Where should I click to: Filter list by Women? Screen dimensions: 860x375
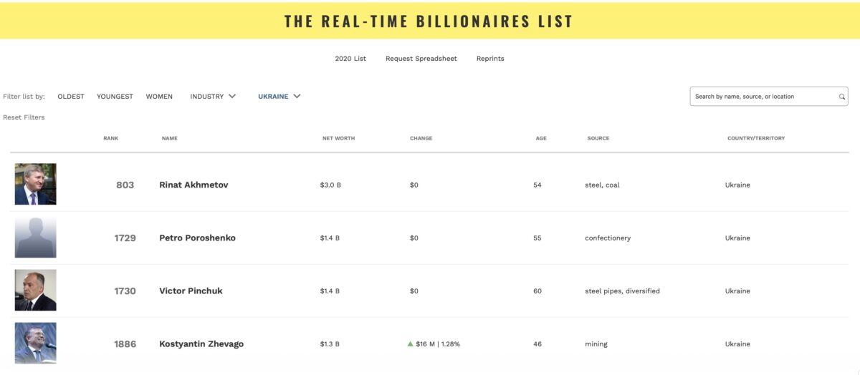point(159,97)
